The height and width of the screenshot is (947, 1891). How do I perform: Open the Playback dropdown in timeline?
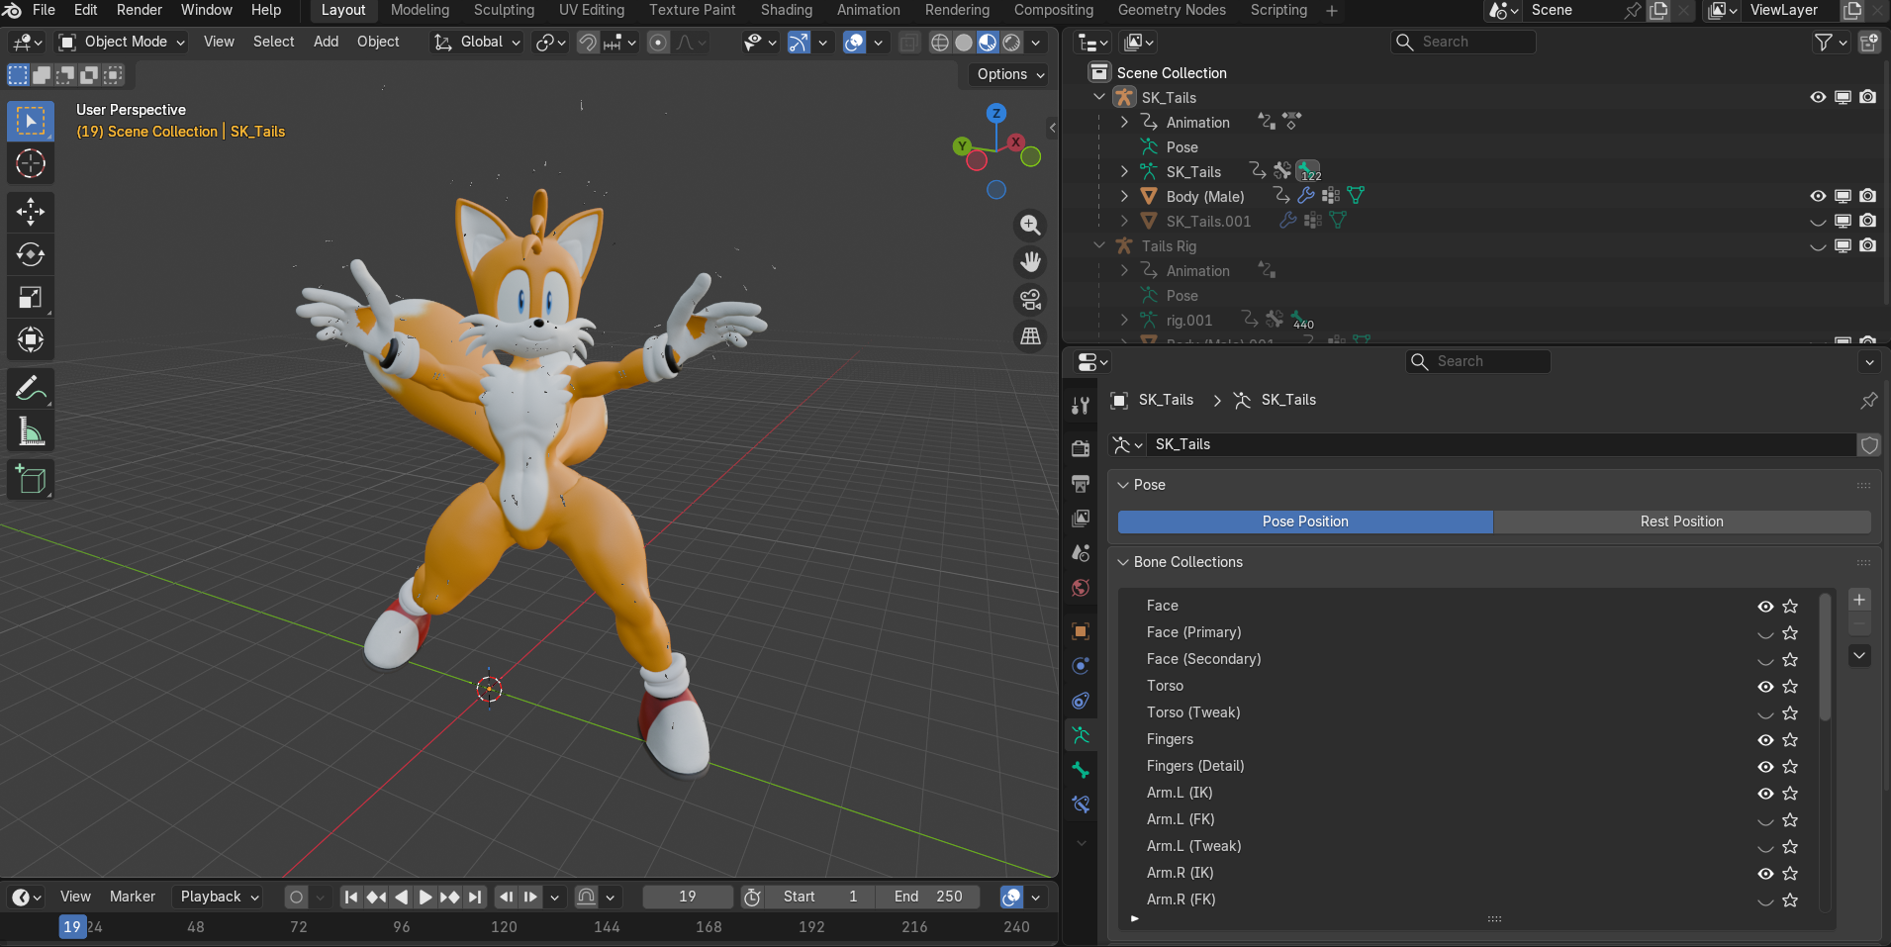coord(220,897)
